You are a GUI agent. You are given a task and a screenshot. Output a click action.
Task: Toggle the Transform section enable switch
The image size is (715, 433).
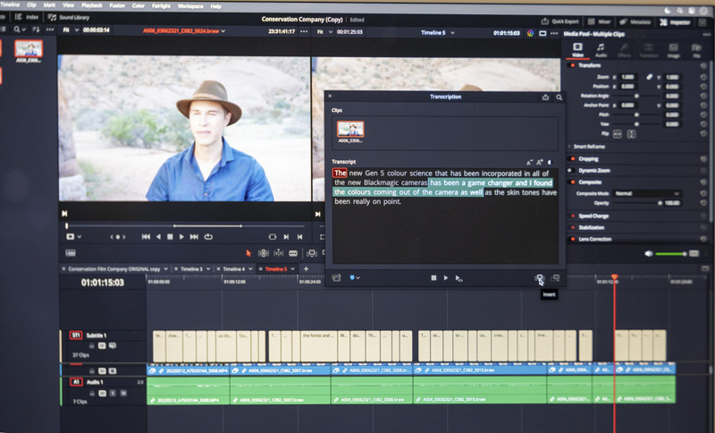tap(572, 65)
